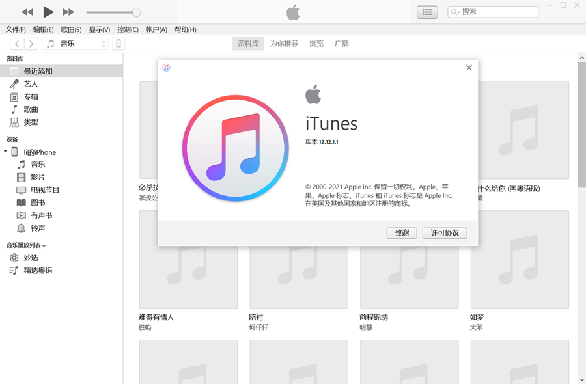This screenshot has width=586, height=384.
Task: Open the 编辑(E) menu
Action: tap(44, 29)
